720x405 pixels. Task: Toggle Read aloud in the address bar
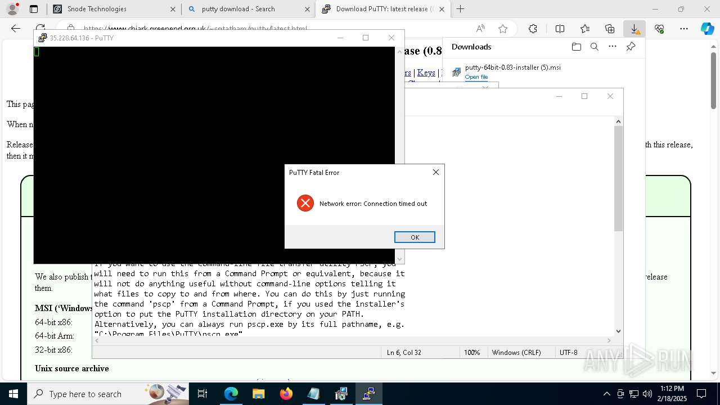tap(480, 29)
